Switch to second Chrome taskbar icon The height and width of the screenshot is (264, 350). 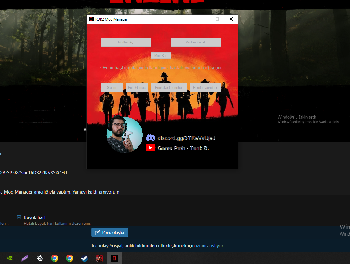[x=70, y=258]
